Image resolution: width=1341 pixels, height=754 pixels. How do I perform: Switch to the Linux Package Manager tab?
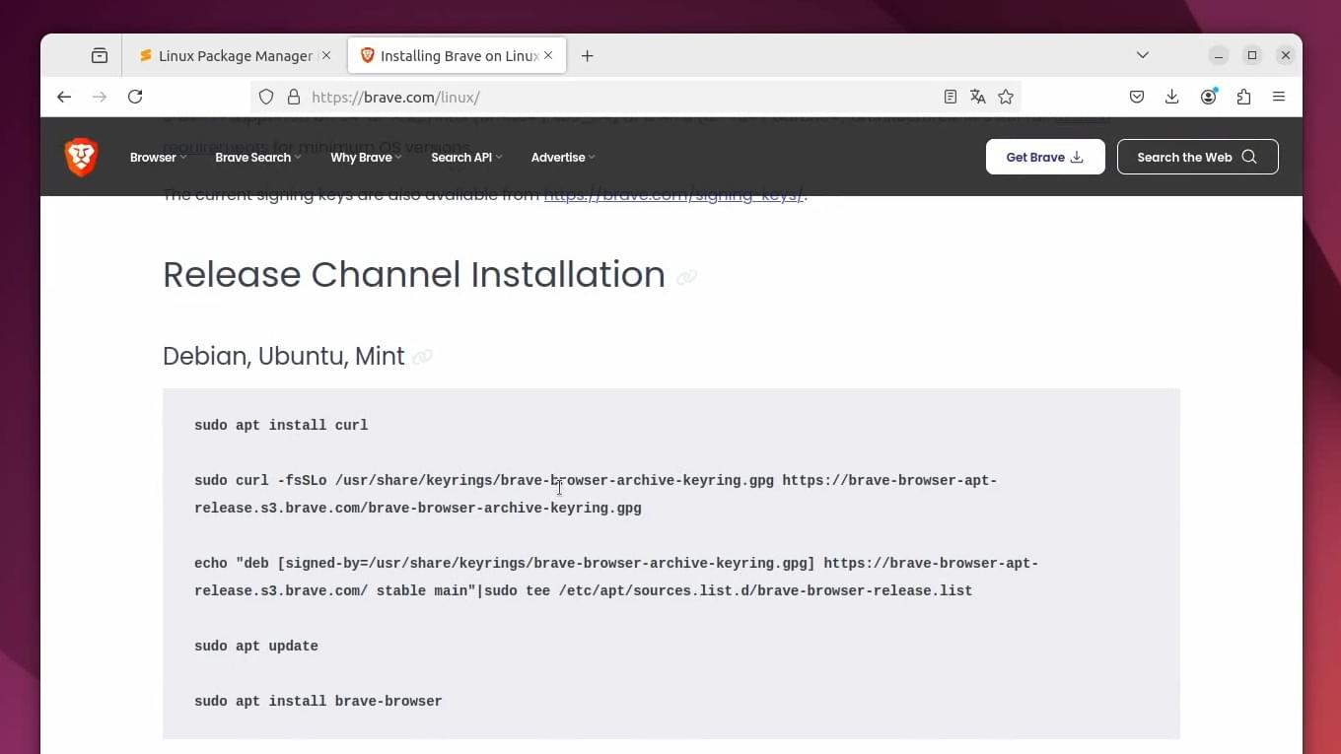(x=235, y=56)
